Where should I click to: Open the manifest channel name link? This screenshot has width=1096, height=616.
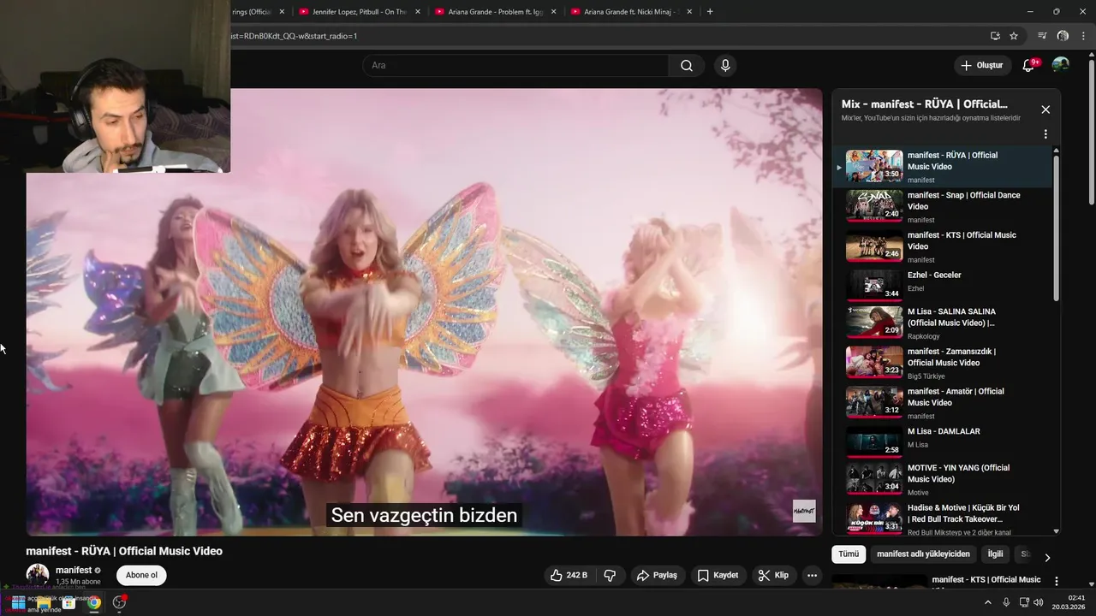[74, 570]
